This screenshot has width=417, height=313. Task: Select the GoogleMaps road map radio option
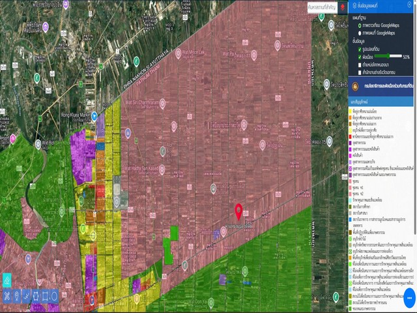359,33
